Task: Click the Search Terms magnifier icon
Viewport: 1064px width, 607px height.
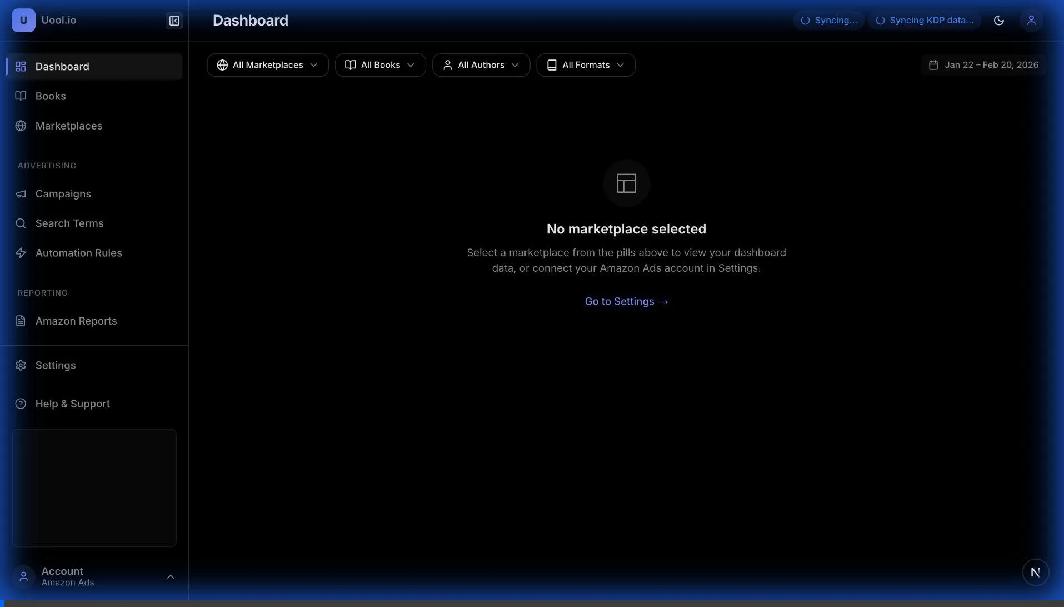Action: 21,223
